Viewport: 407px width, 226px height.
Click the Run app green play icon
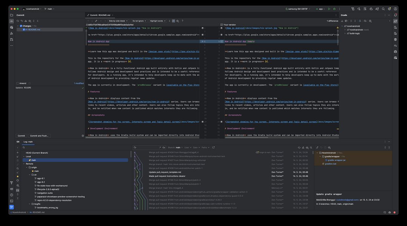329,9
